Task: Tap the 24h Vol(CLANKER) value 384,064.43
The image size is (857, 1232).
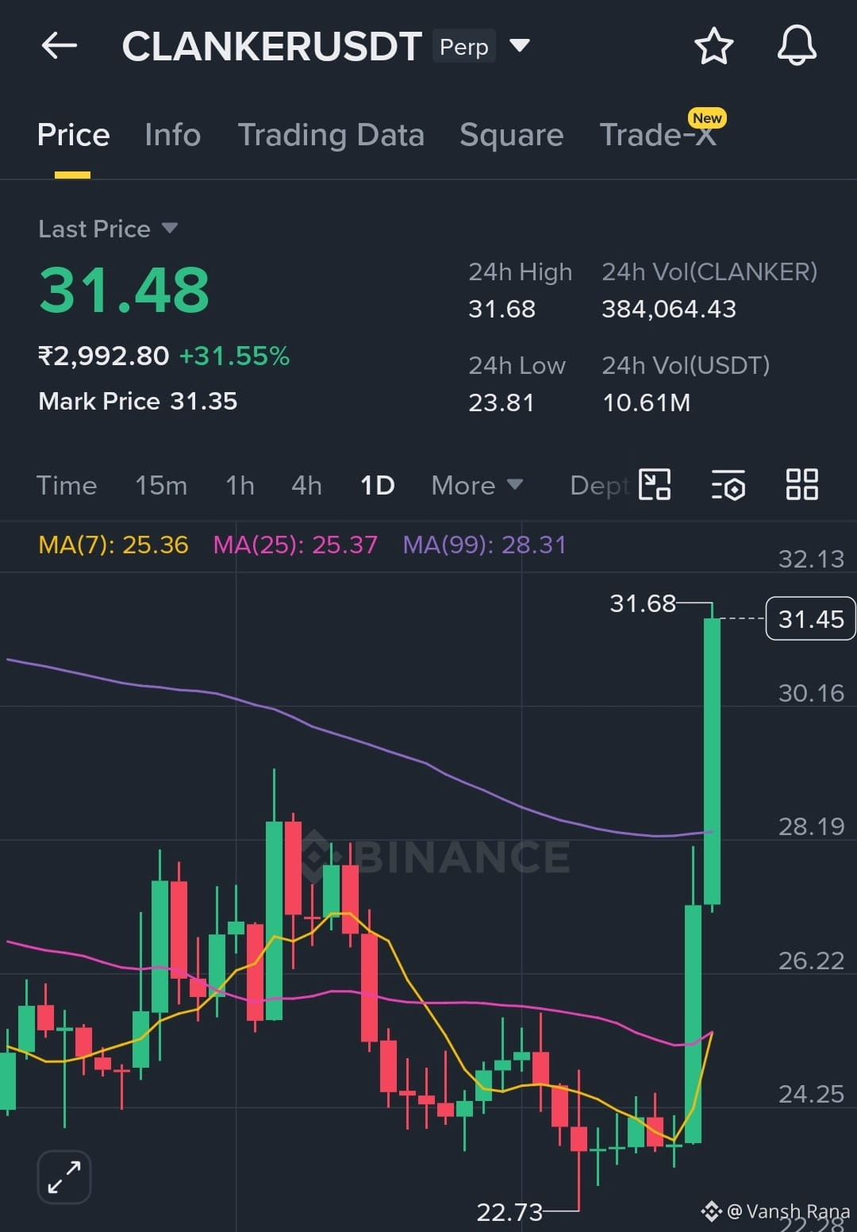Action: [669, 308]
